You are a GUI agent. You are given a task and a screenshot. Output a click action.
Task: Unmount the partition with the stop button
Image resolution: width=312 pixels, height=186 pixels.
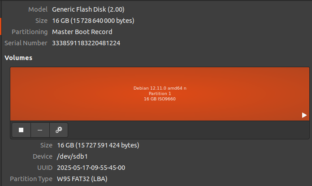point(21,130)
